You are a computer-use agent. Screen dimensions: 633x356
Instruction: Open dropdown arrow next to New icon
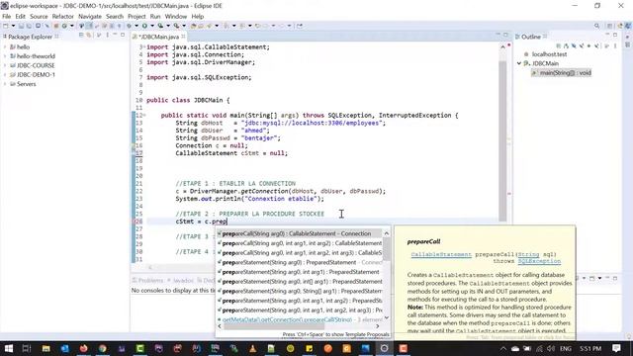tap(13, 26)
